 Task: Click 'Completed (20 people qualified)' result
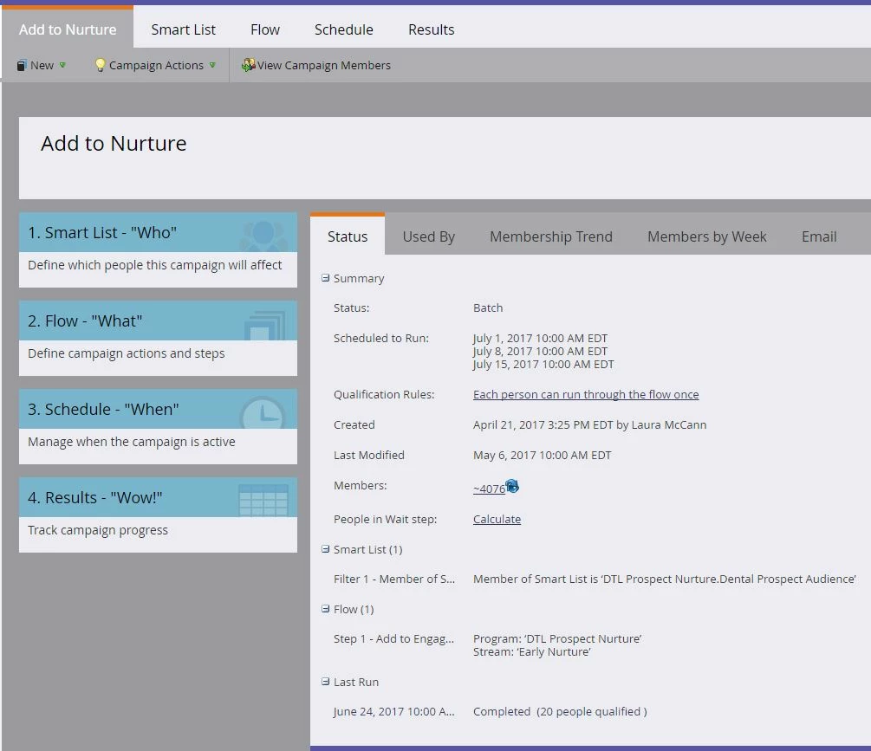pyautogui.click(x=560, y=712)
